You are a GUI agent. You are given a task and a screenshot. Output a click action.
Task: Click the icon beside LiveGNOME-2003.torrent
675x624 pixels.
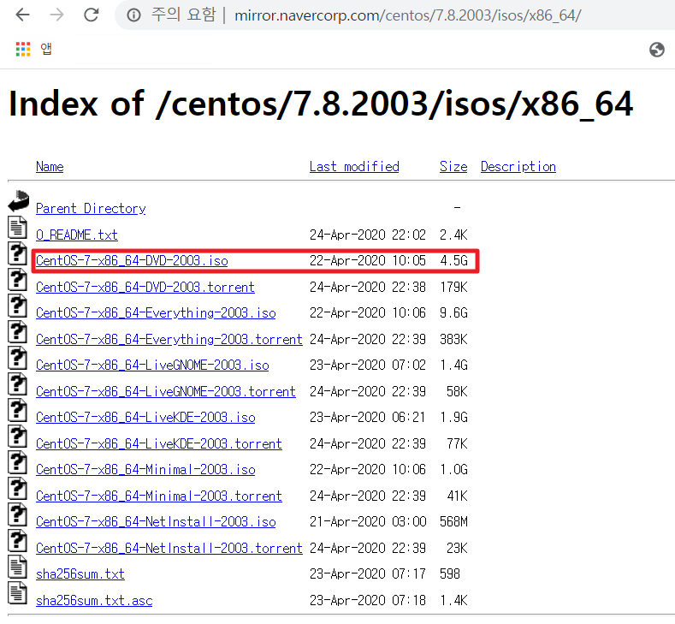tap(18, 383)
